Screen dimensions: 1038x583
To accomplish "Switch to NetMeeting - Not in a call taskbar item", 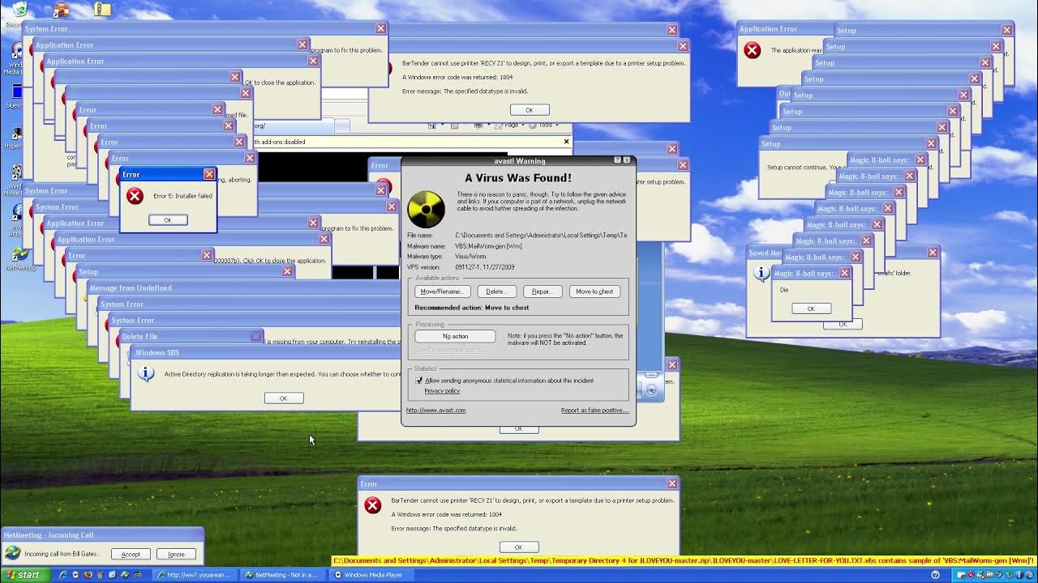I will pyautogui.click(x=281, y=575).
